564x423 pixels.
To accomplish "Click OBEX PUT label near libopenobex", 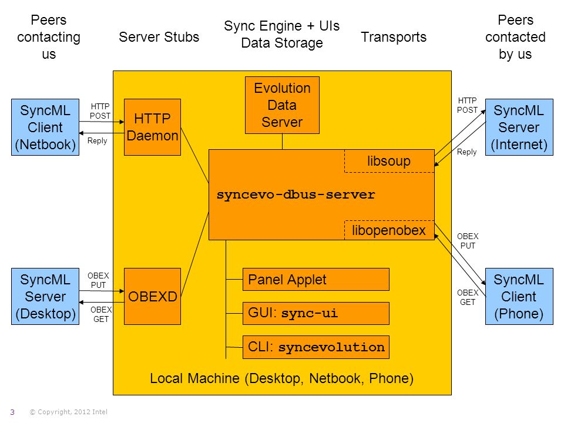I will pos(468,241).
